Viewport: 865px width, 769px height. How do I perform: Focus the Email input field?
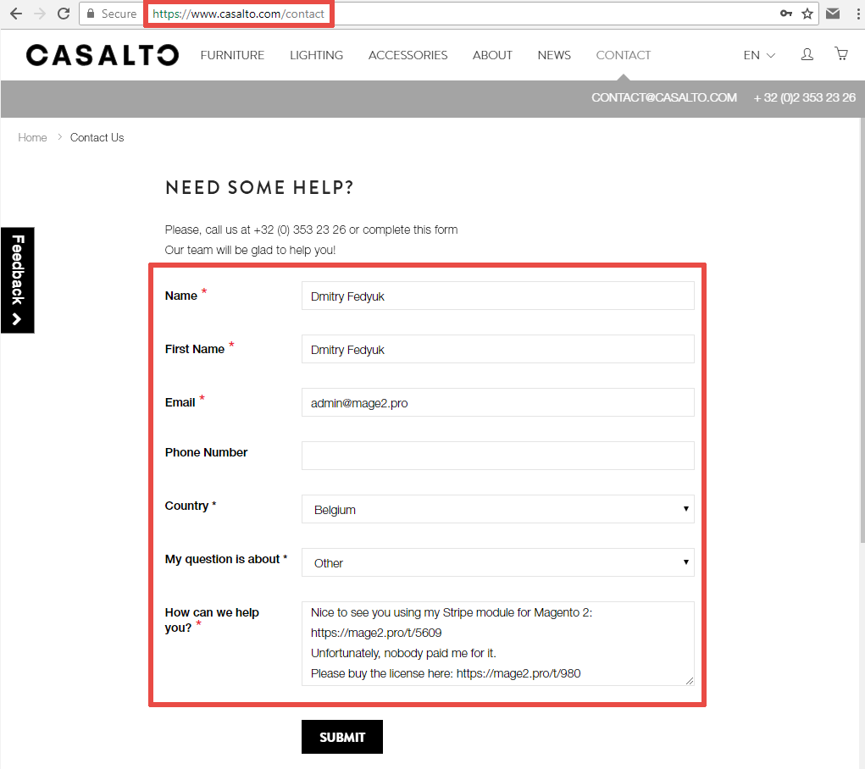497,402
